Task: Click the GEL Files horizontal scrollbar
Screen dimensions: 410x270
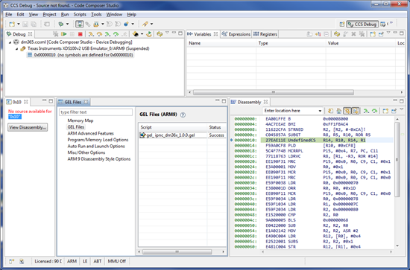Action: pyautogui.click(x=177, y=251)
